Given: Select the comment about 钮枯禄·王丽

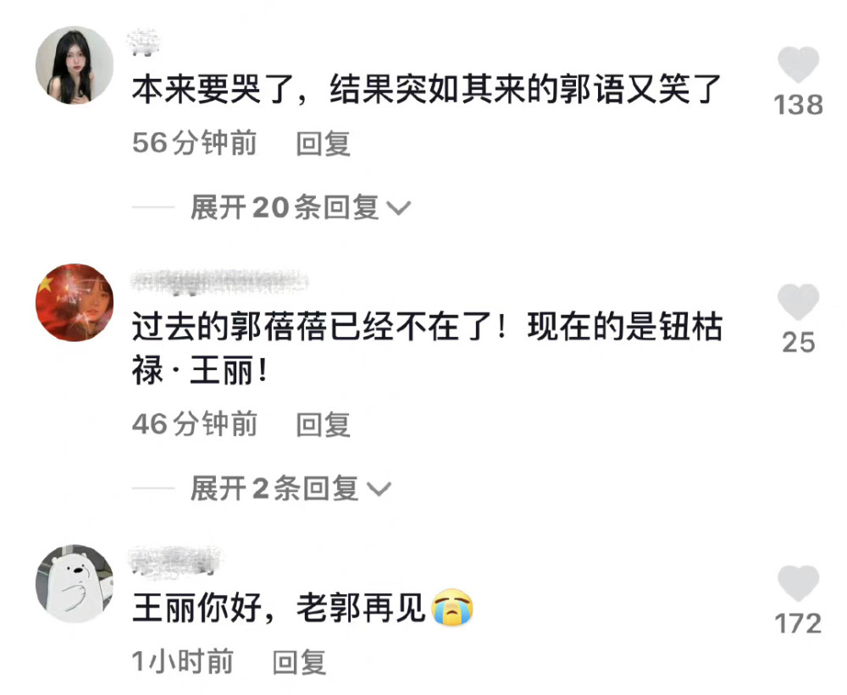Looking at the screenshot, I should (427, 349).
